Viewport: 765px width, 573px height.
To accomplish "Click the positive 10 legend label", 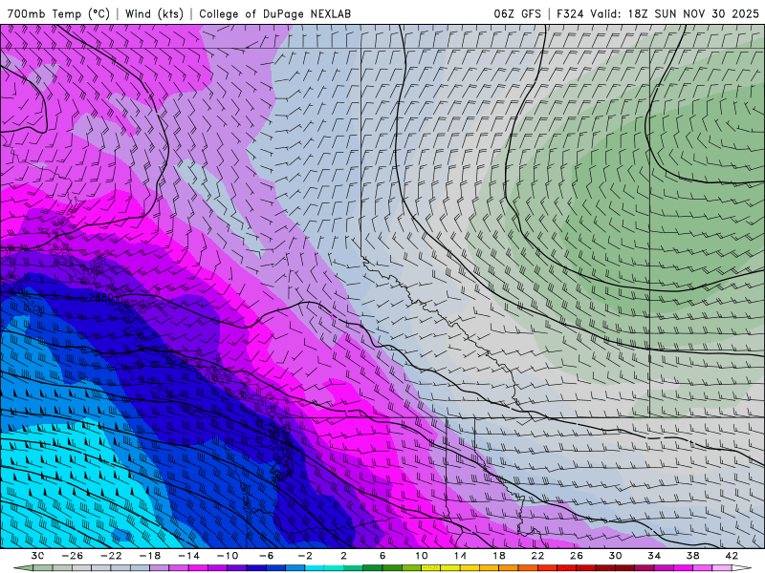I will click(x=421, y=556).
